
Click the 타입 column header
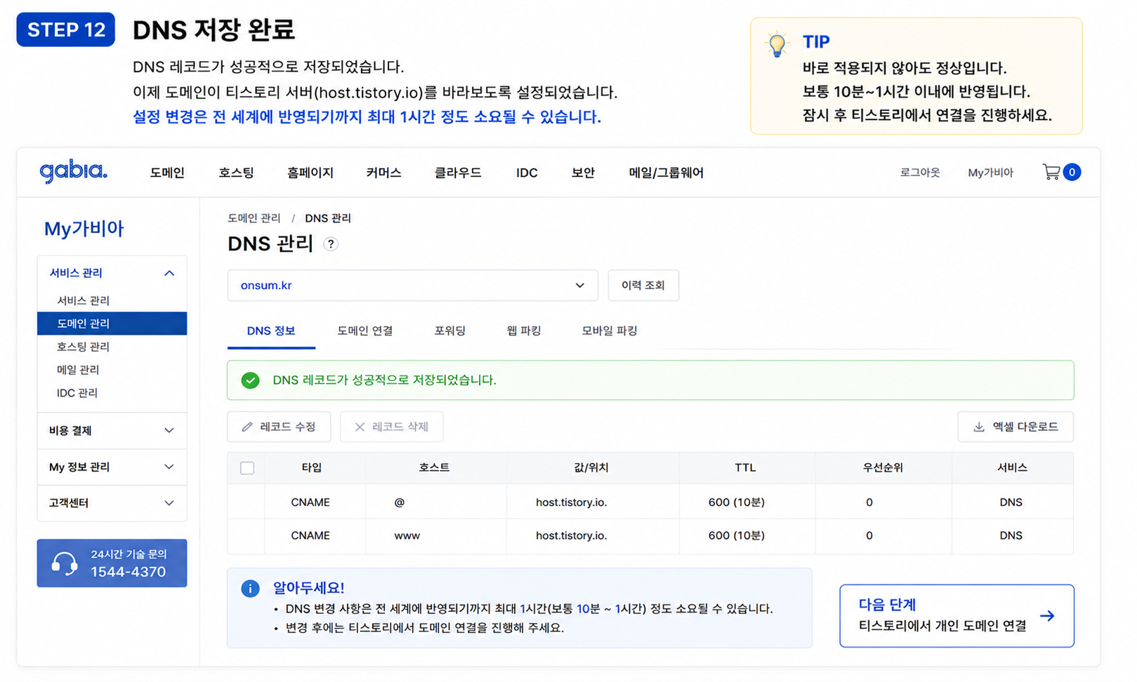click(312, 468)
